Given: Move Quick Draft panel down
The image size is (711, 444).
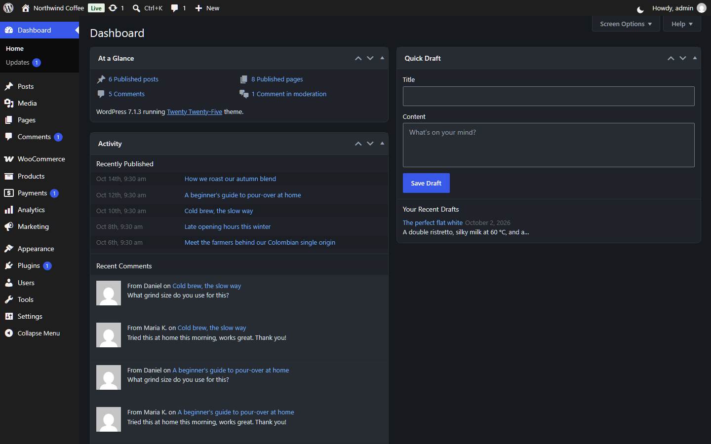Looking at the screenshot, I should click(683, 58).
